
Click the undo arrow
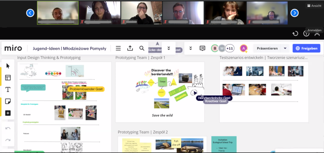(x=8, y=128)
